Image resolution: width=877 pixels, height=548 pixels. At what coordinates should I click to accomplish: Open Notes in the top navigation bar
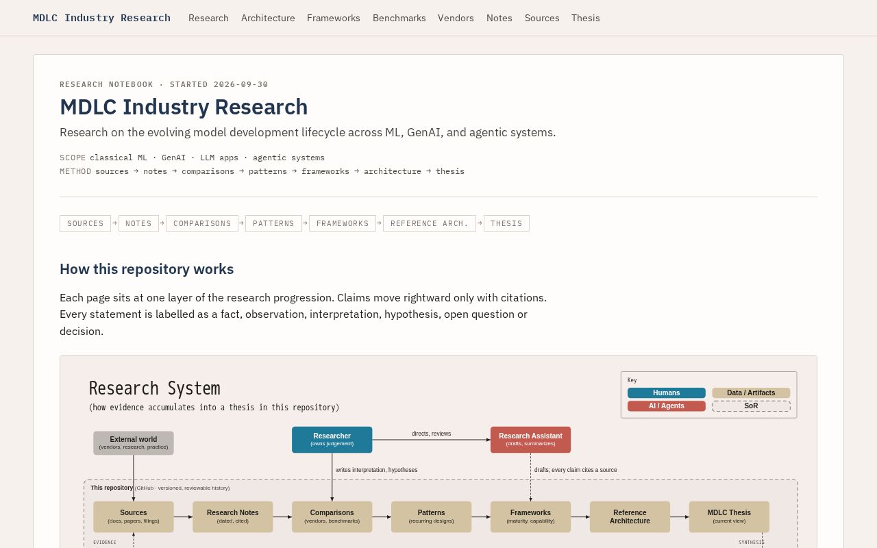(499, 18)
